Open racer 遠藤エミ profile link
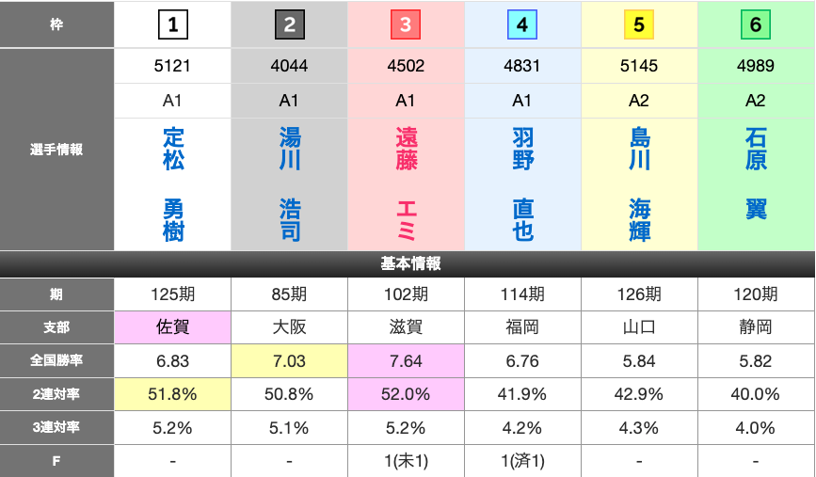816x477 pixels. pyautogui.click(x=407, y=184)
